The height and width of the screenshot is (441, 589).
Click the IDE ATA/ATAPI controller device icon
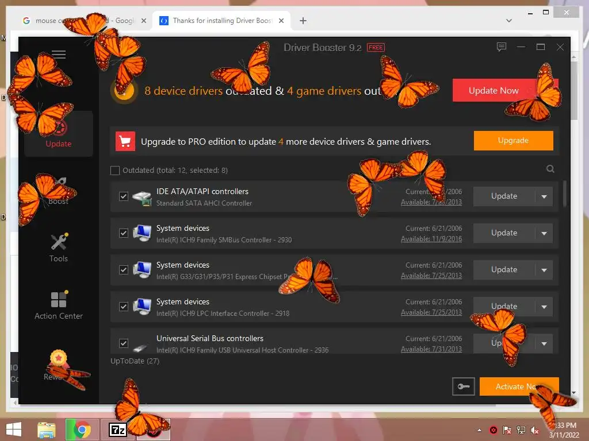point(142,198)
